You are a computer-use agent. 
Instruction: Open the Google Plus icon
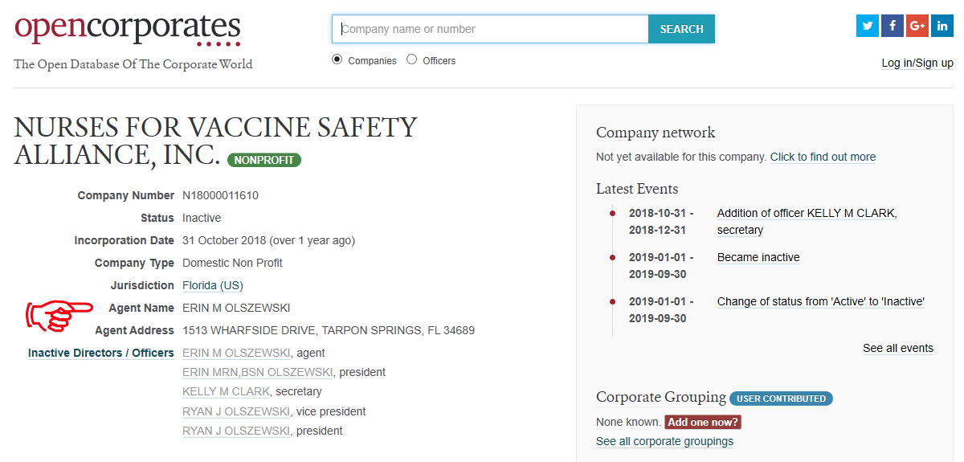[917, 26]
